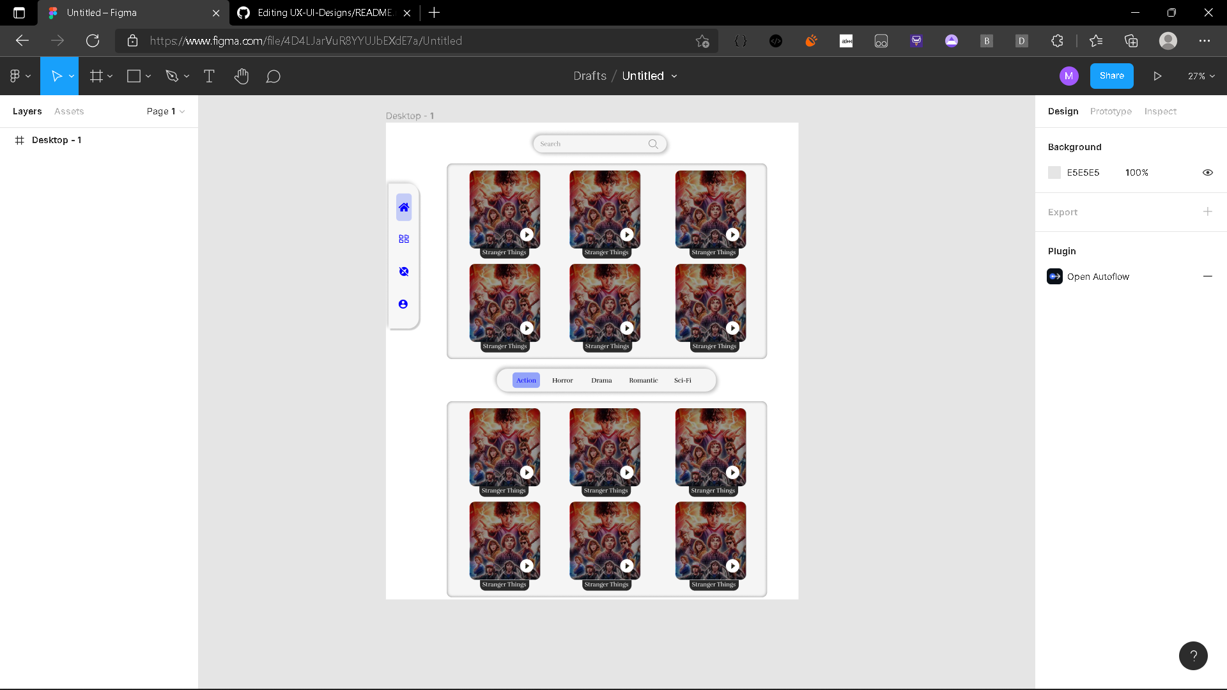
Task: Start Presentation mode
Action: pyautogui.click(x=1157, y=76)
